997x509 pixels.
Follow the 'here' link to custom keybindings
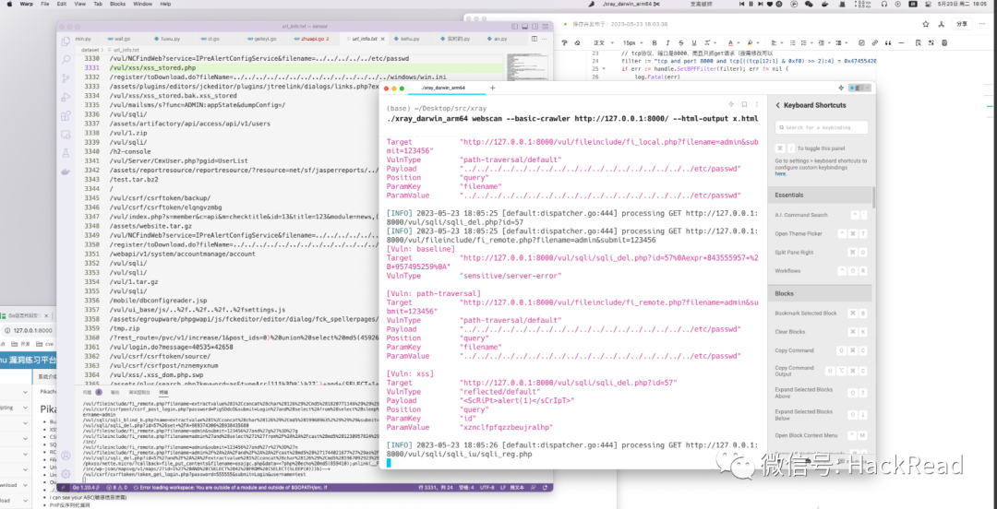tap(780, 173)
